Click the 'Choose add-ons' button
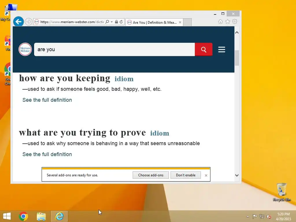 (151, 175)
